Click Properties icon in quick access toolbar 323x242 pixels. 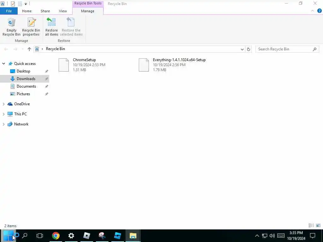pos(13,4)
